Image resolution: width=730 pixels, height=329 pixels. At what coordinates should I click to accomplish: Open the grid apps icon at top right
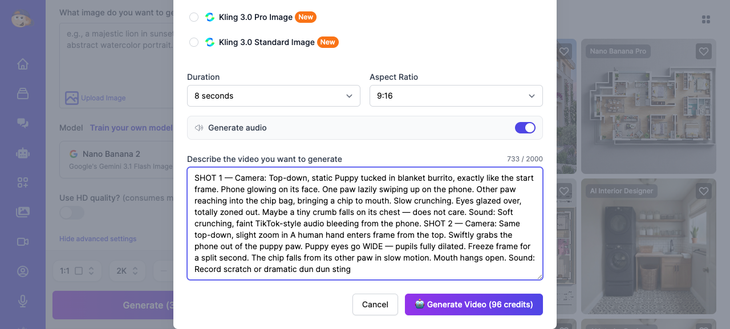[706, 19]
